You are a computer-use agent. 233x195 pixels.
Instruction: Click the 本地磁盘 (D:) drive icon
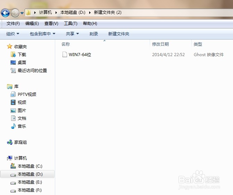point(13,175)
